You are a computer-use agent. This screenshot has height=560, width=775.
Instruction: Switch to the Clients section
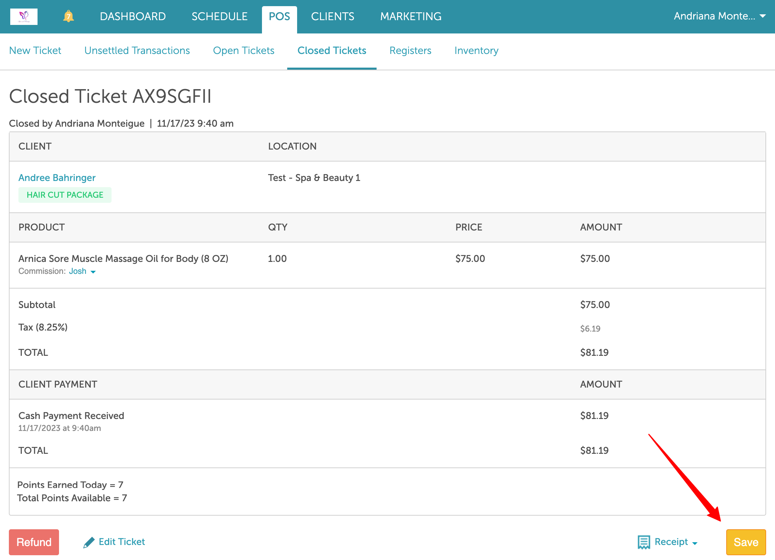[333, 16]
